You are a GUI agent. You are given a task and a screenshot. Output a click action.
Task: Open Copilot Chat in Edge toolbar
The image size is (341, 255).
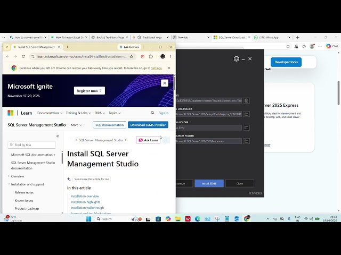332,46
